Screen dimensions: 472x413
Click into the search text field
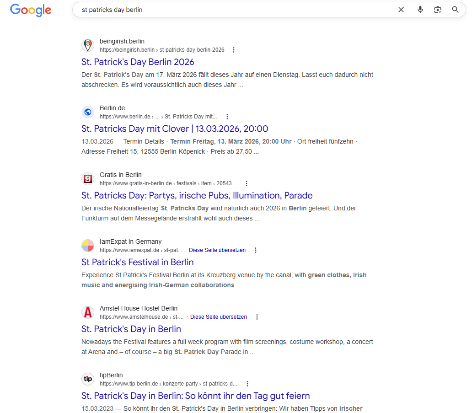click(x=229, y=10)
